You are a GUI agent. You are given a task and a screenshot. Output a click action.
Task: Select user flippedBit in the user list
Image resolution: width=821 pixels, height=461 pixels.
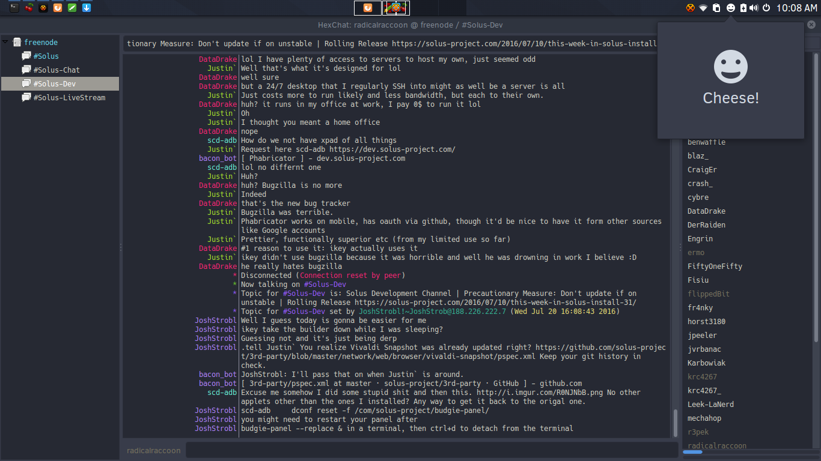(x=709, y=294)
